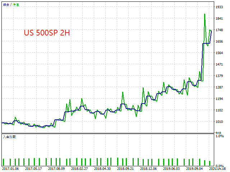
Task: Select the 2018.12.06 date label
Action: 148,169
